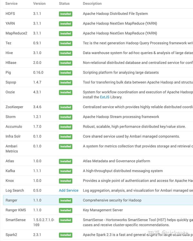
Task: Click the Status column header
Action: pos(64,4)
